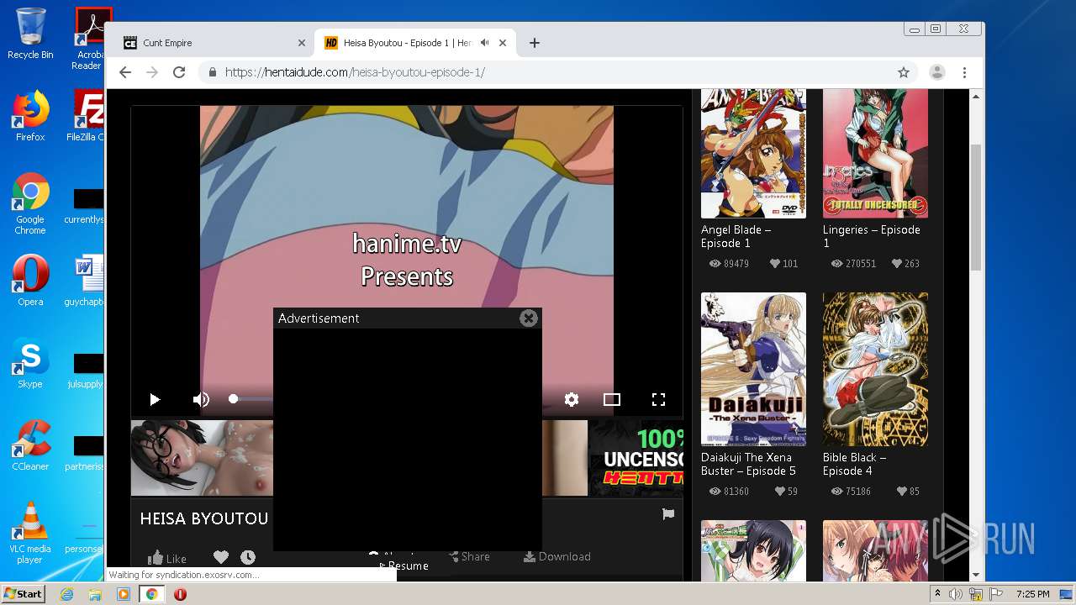Enter fullscreen video mode

pyautogui.click(x=659, y=400)
